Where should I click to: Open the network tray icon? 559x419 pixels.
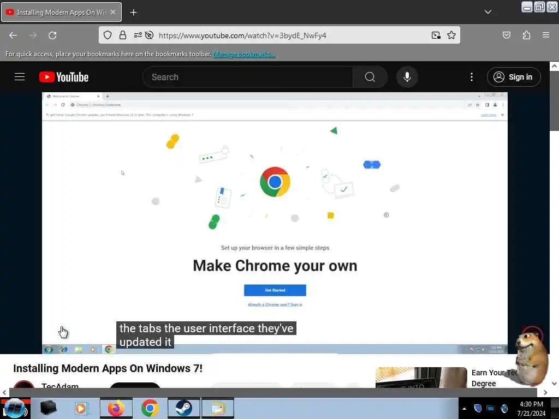click(491, 408)
